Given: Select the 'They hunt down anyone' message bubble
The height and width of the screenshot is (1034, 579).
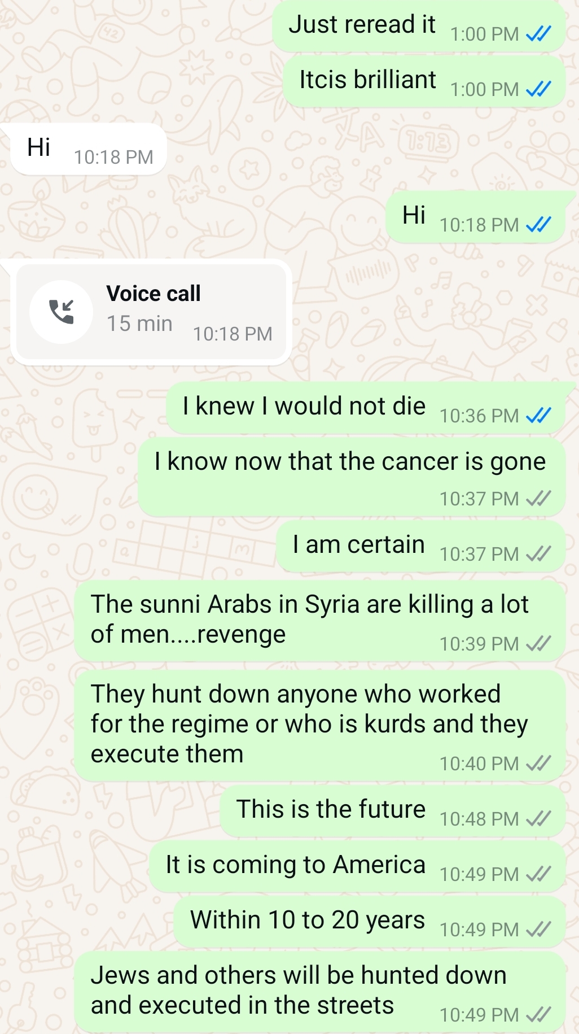Looking at the screenshot, I should pyautogui.click(x=320, y=726).
